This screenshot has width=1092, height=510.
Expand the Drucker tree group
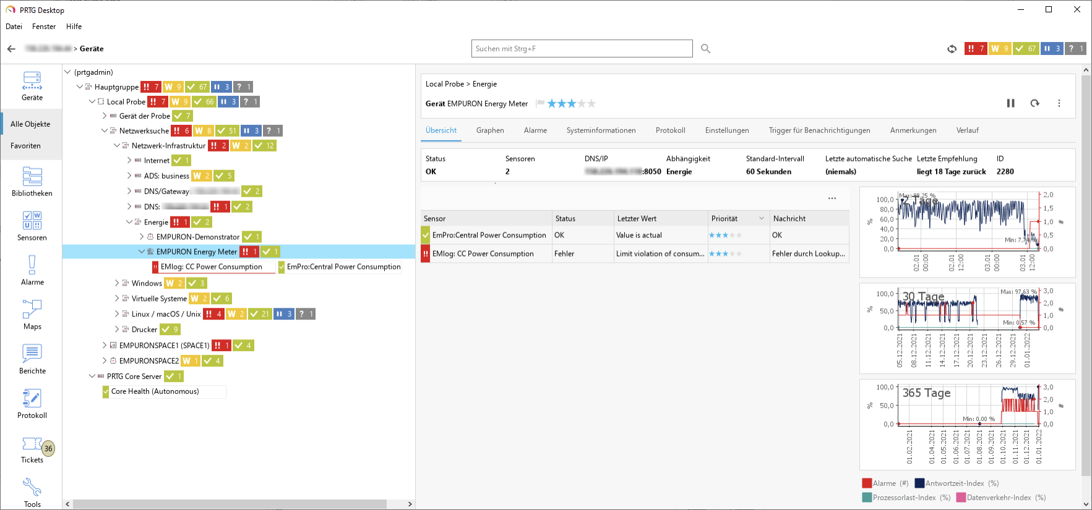(117, 329)
